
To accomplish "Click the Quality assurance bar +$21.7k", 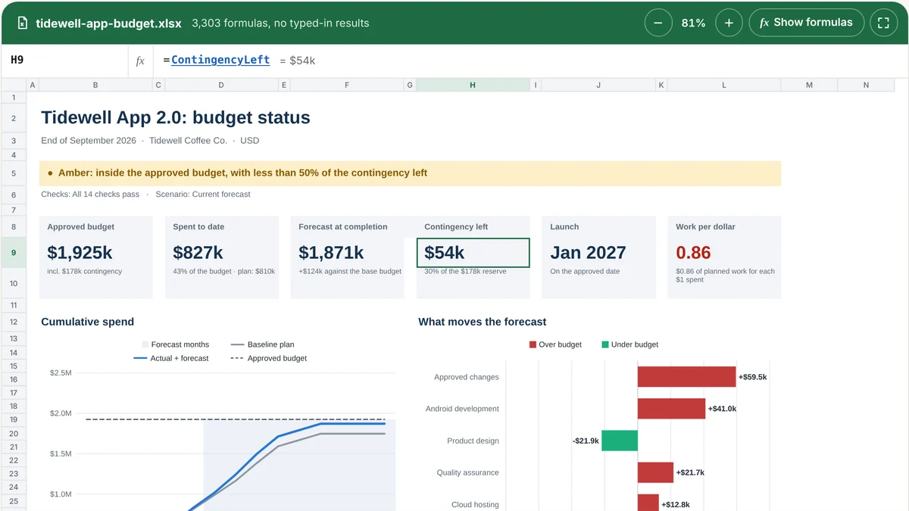I will pos(655,472).
